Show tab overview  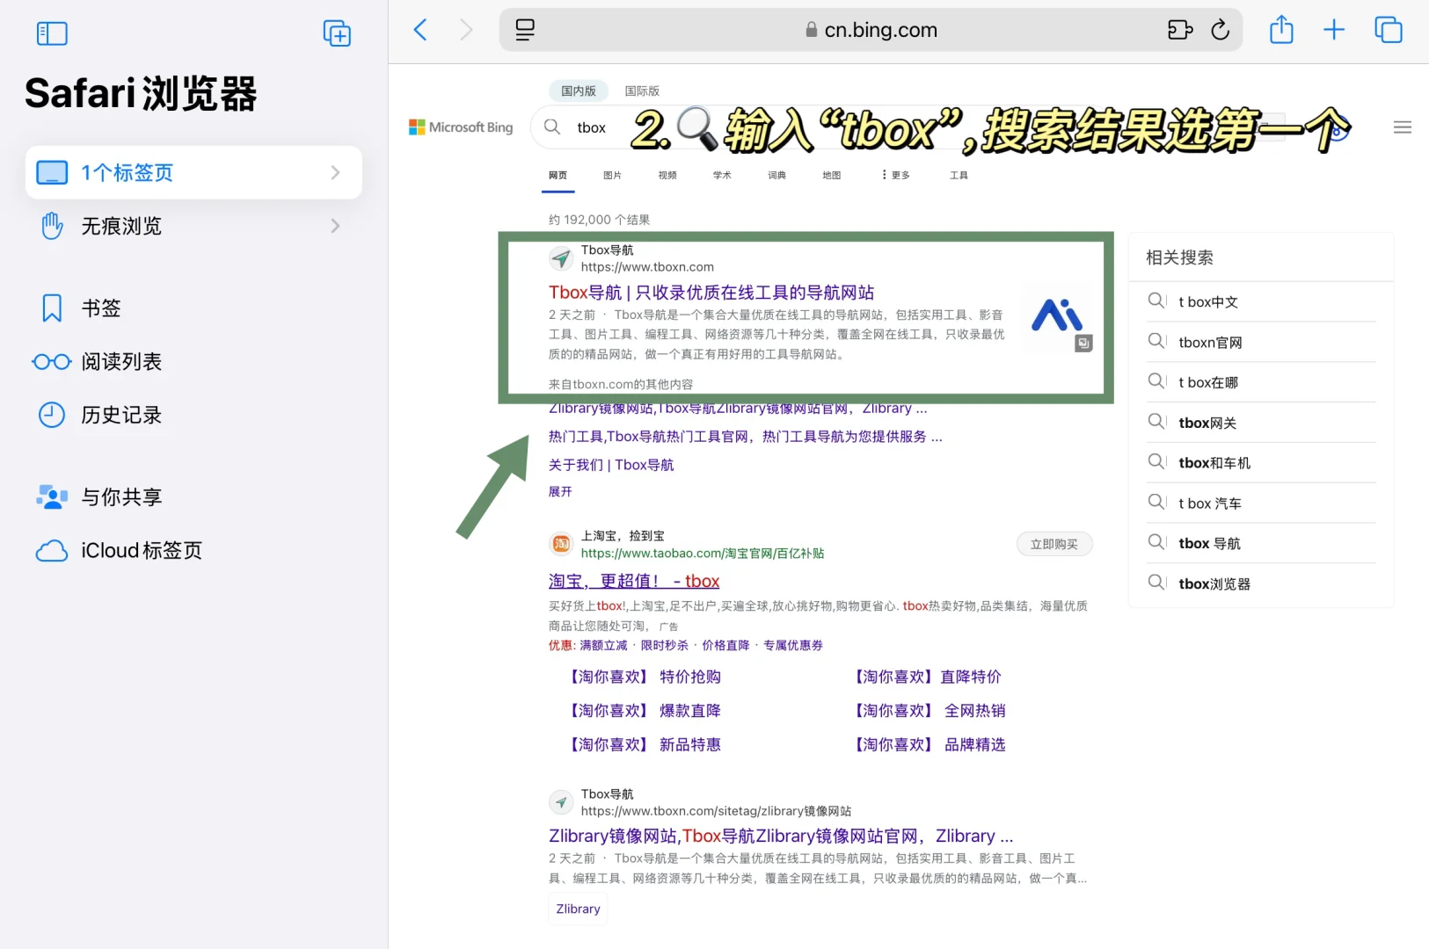[x=1389, y=30]
